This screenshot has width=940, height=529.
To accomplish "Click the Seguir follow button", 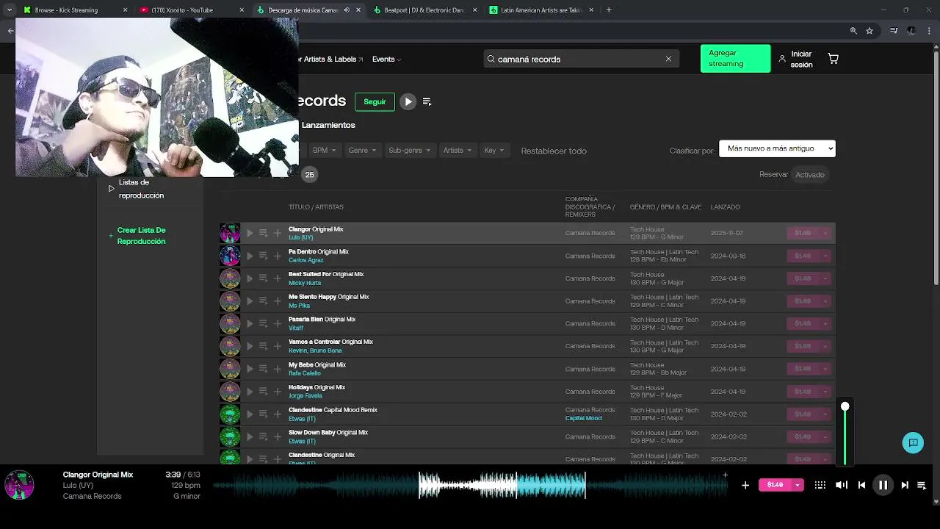I will 375,102.
